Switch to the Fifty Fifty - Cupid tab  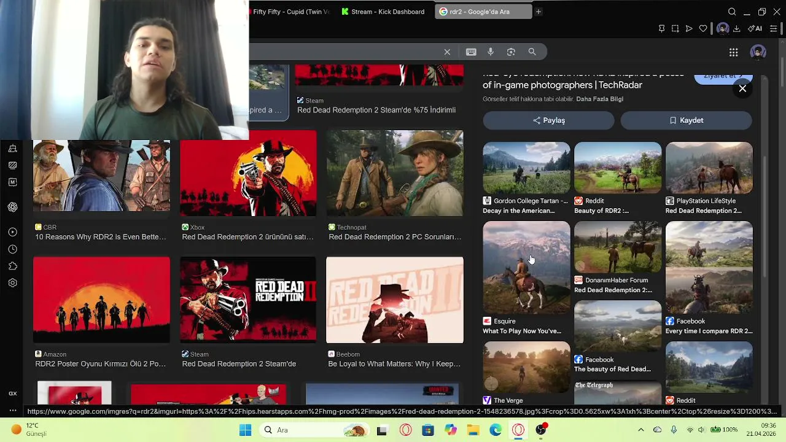pos(290,12)
